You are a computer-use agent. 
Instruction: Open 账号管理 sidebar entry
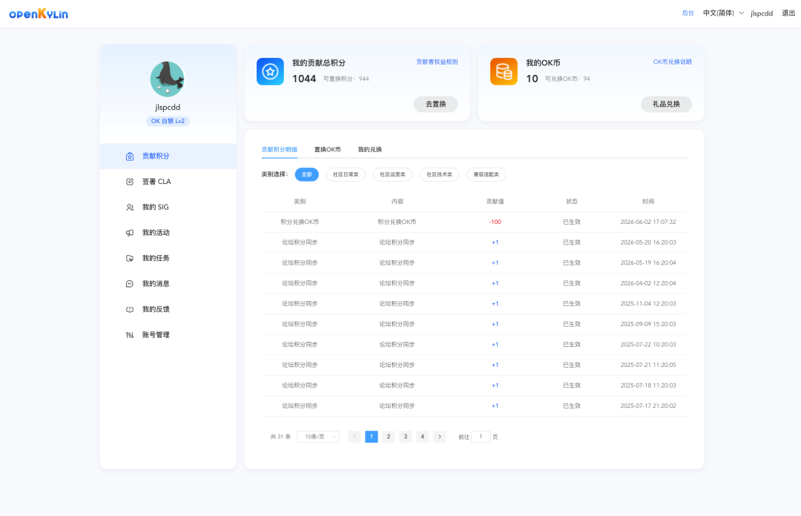(x=168, y=335)
